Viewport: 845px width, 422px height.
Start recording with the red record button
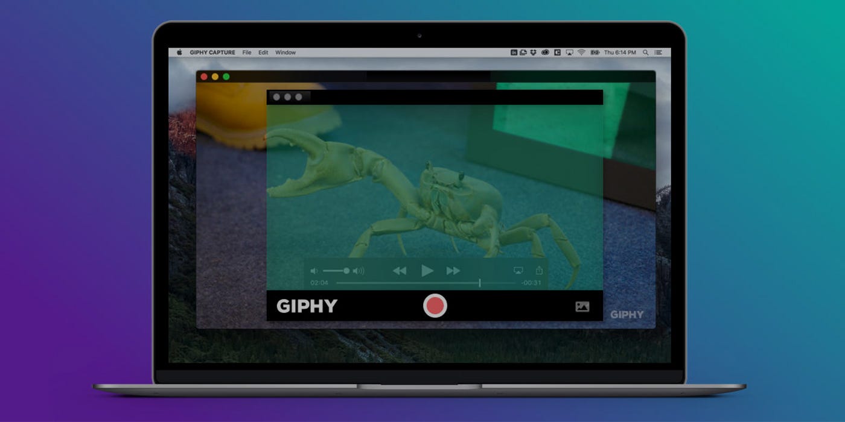coord(435,306)
